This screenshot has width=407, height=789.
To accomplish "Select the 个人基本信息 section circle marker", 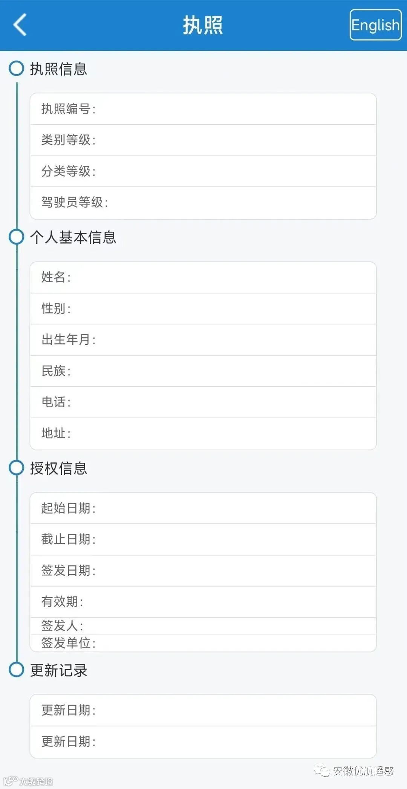I will point(17,237).
